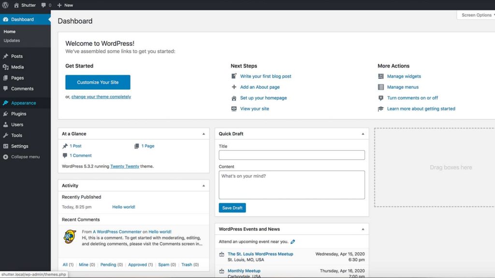Screen dimensions: 495x278
Task: Click the Collapse menu arrow icon
Action: click(6, 157)
